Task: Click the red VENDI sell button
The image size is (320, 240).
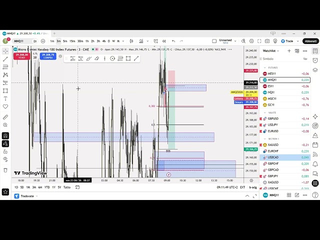Action: tap(22, 56)
